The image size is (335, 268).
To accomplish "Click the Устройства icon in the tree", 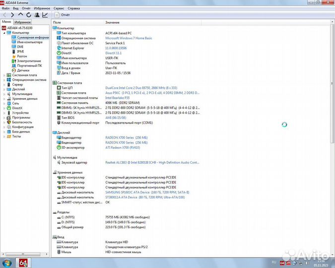I will pos(9,113).
